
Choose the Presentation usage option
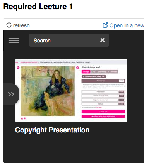(103, 92)
